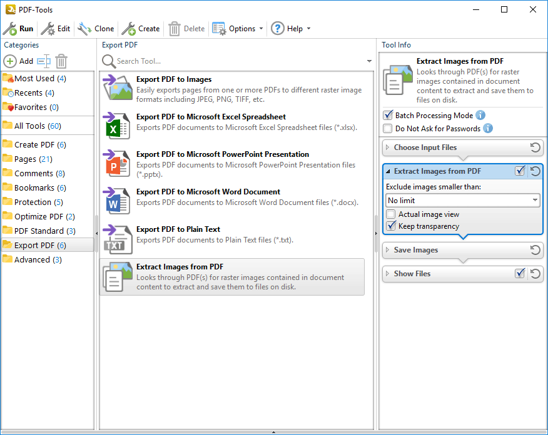Select the Bookmarks category
The image size is (548, 435).
48,188
